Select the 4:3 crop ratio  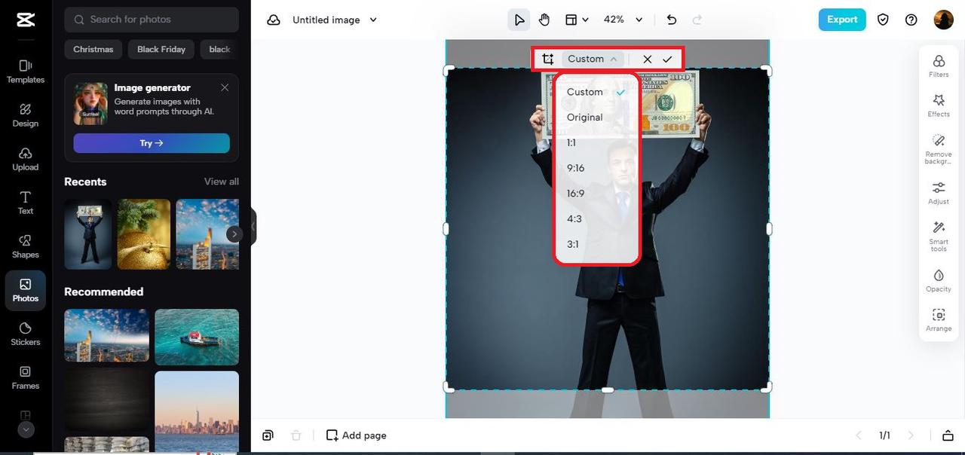596,219
